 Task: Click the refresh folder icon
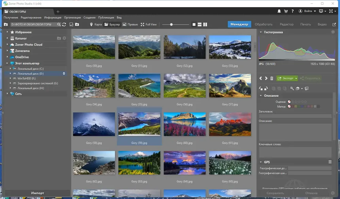64,24
